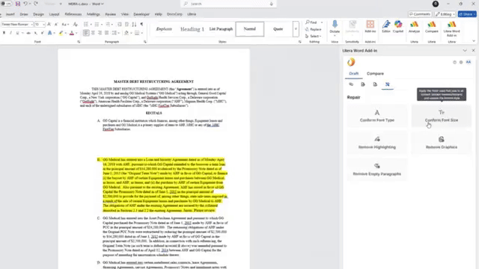Apply the Quote style
This screenshot has width=479, height=269.
point(278,29)
